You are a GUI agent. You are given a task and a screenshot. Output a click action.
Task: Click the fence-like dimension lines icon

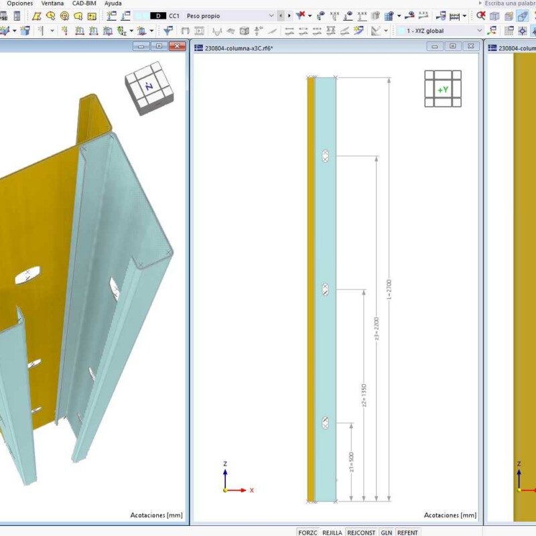click(455, 16)
